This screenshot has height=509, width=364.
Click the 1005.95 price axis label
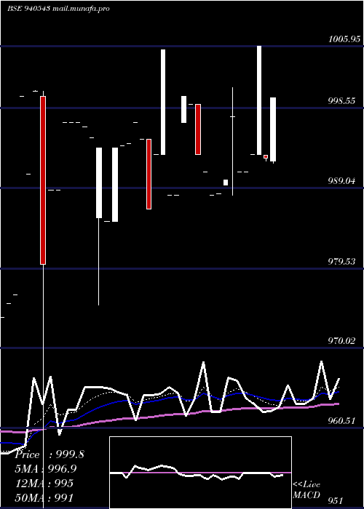pyautogui.click(x=344, y=39)
